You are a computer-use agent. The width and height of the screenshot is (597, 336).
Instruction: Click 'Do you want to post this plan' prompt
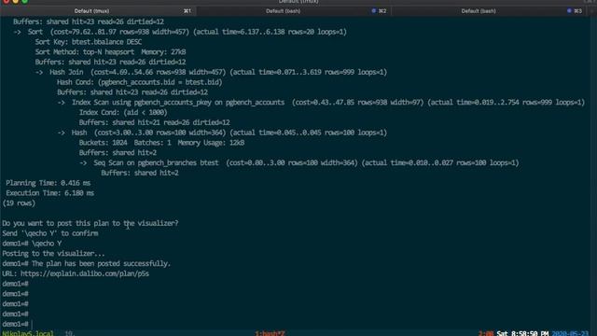pyautogui.click(x=90, y=223)
